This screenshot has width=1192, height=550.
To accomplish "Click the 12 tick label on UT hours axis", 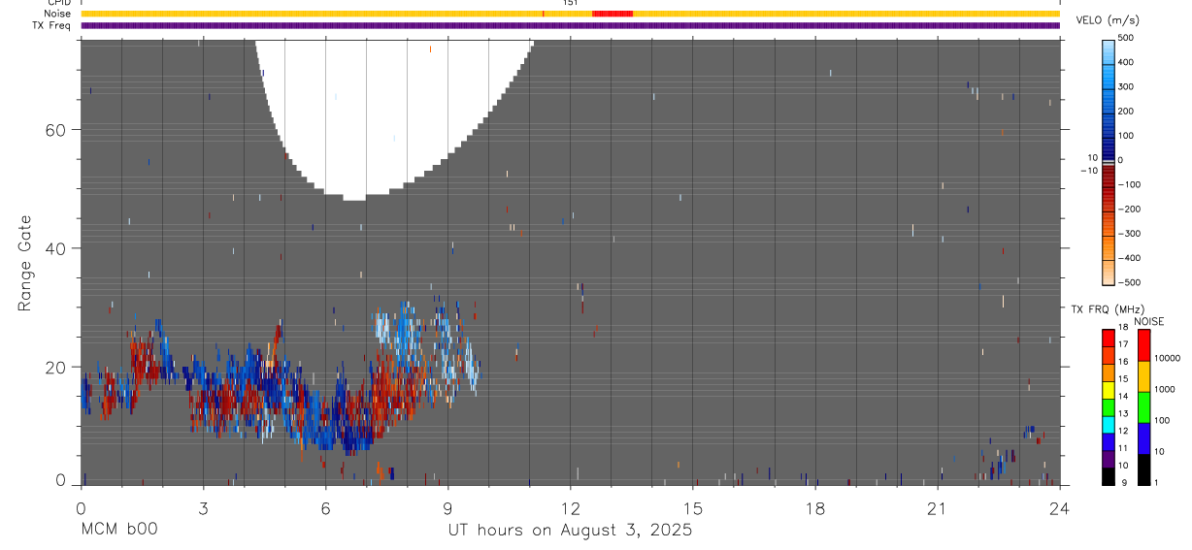I will click(570, 508).
